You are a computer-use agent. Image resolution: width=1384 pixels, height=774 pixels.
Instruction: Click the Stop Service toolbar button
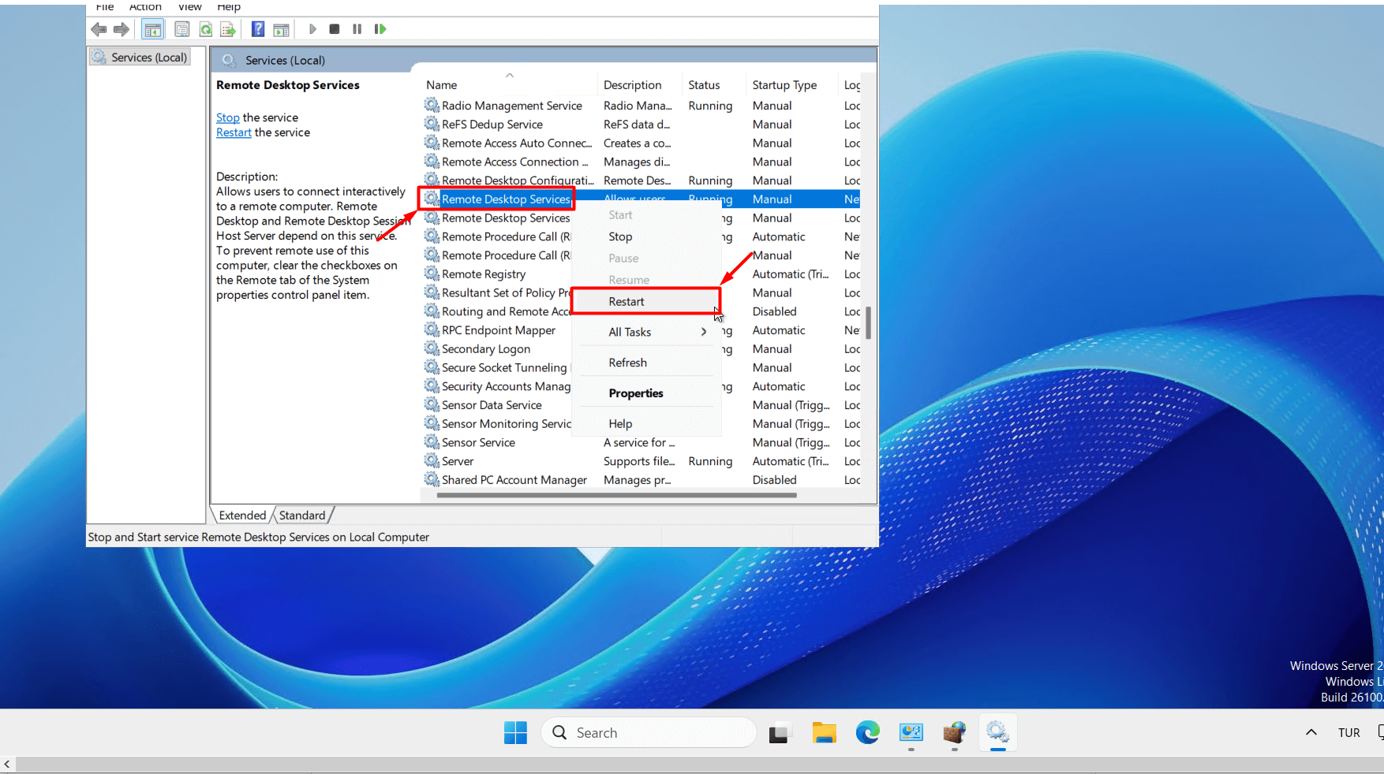[335, 29]
